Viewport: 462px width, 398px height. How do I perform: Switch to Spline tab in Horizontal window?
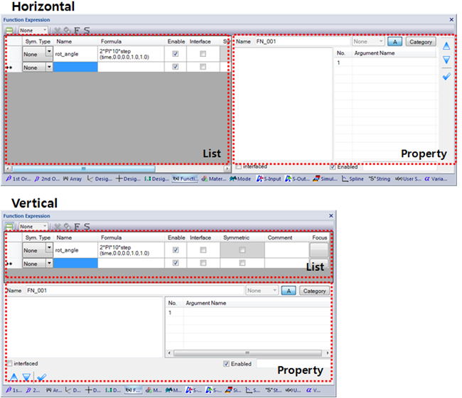pyautogui.click(x=353, y=178)
